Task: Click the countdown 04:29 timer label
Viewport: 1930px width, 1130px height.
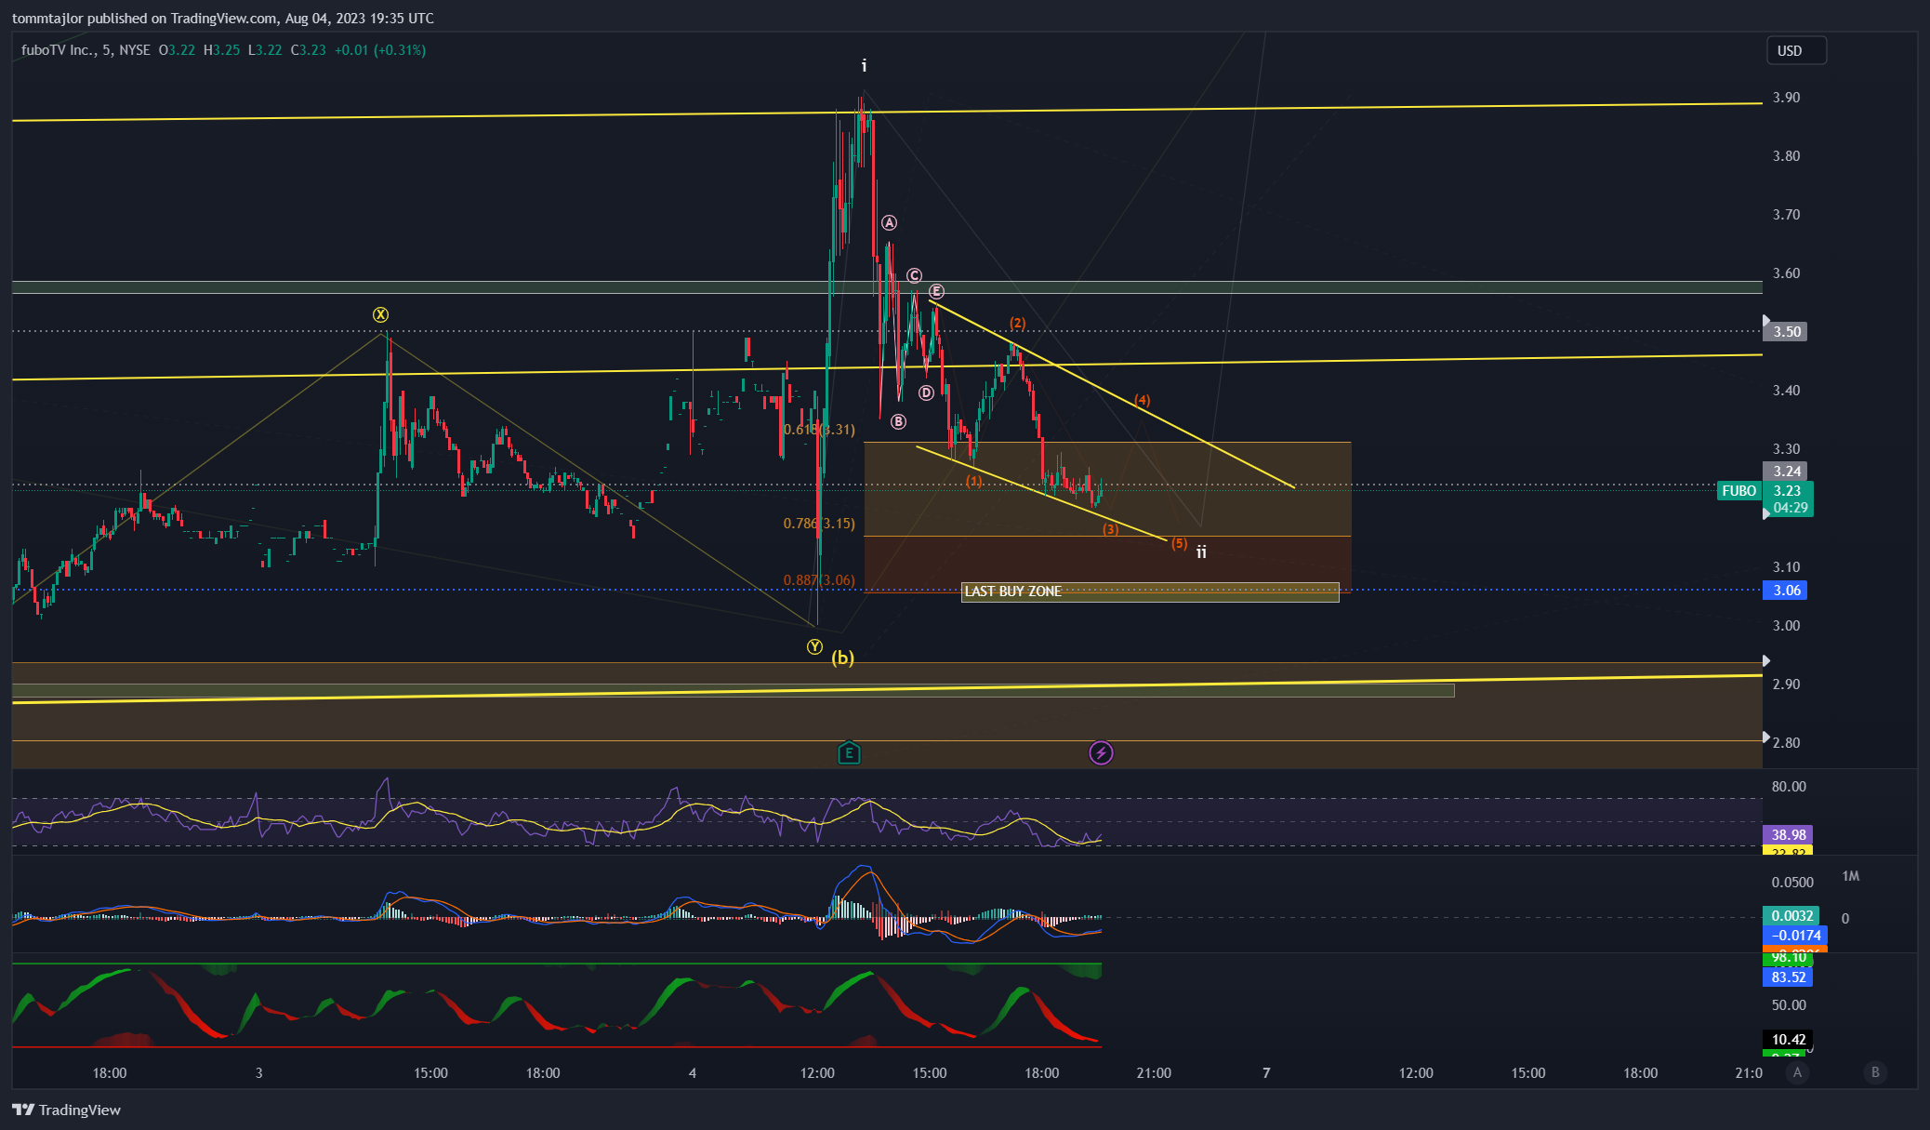Action: [x=1790, y=507]
